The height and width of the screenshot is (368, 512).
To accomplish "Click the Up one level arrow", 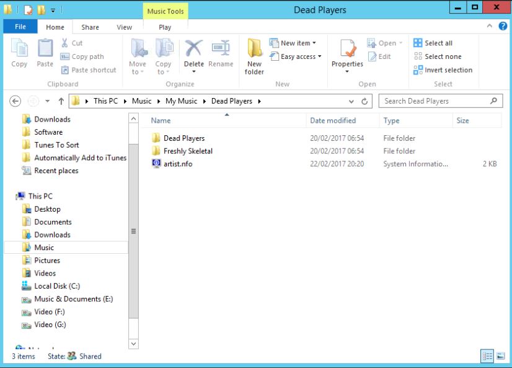I will (61, 101).
